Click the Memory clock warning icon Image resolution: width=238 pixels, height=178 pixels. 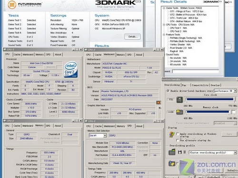[179, 112]
